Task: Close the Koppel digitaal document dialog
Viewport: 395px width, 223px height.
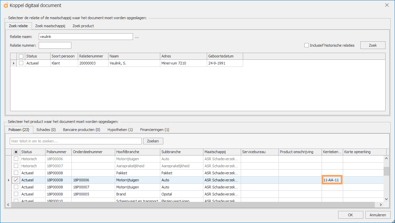Action: [x=387, y=5]
